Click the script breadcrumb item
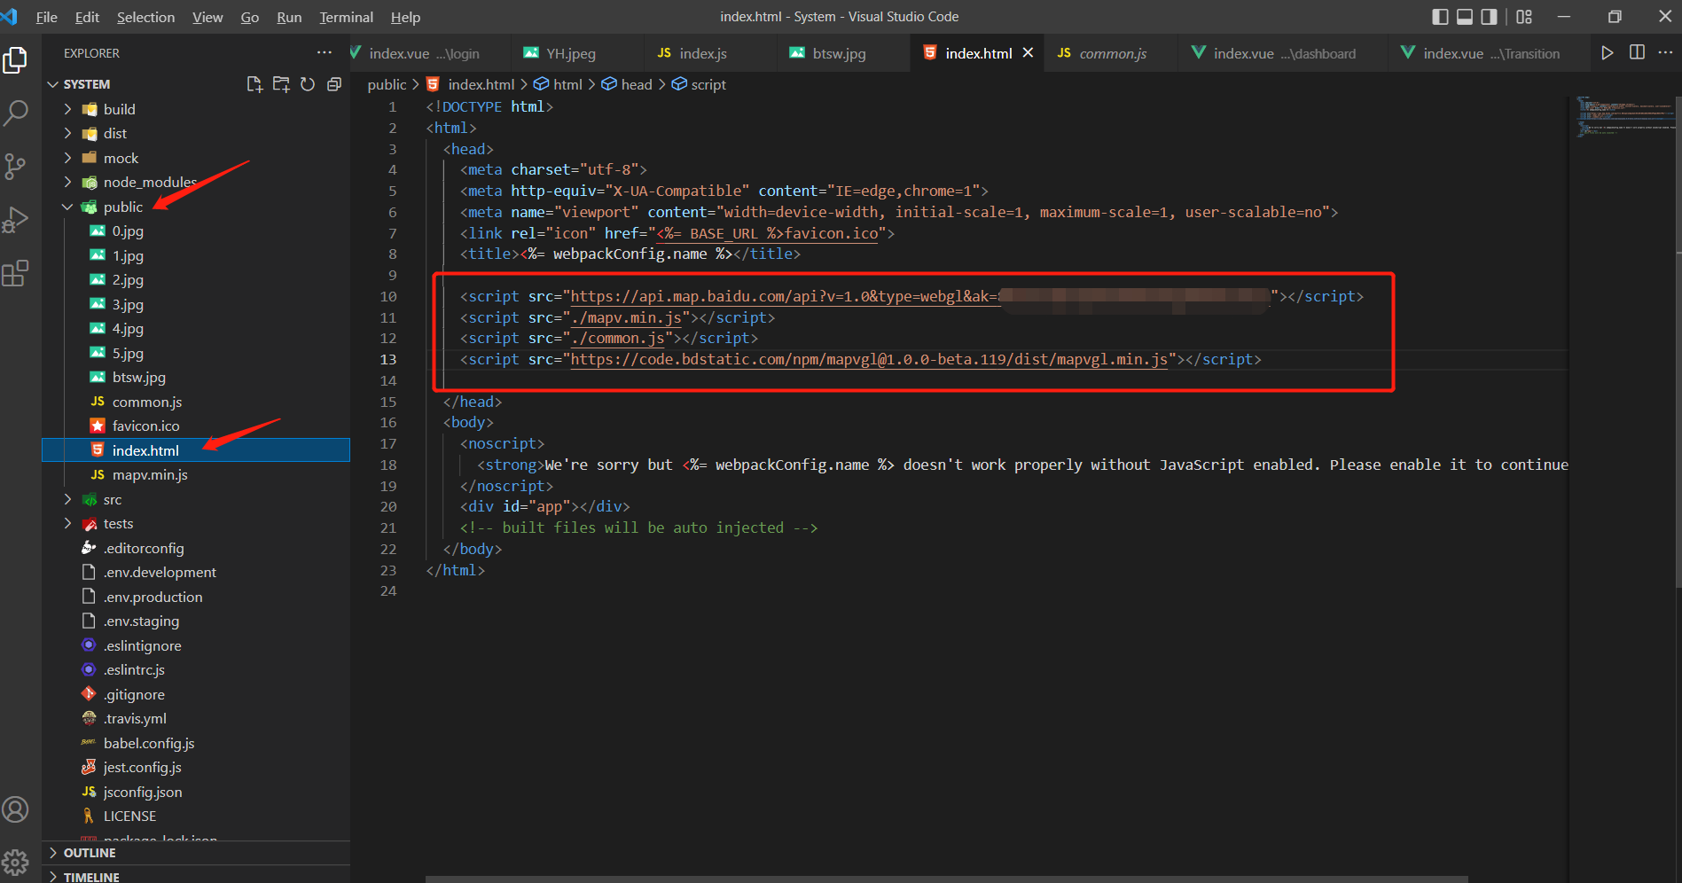The image size is (1682, 883). coord(708,84)
